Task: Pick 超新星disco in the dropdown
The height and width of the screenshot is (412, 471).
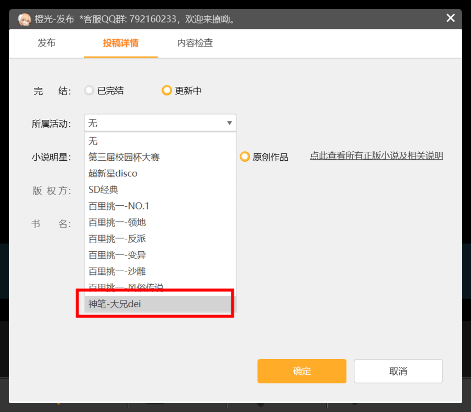Action: tap(113, 173)
